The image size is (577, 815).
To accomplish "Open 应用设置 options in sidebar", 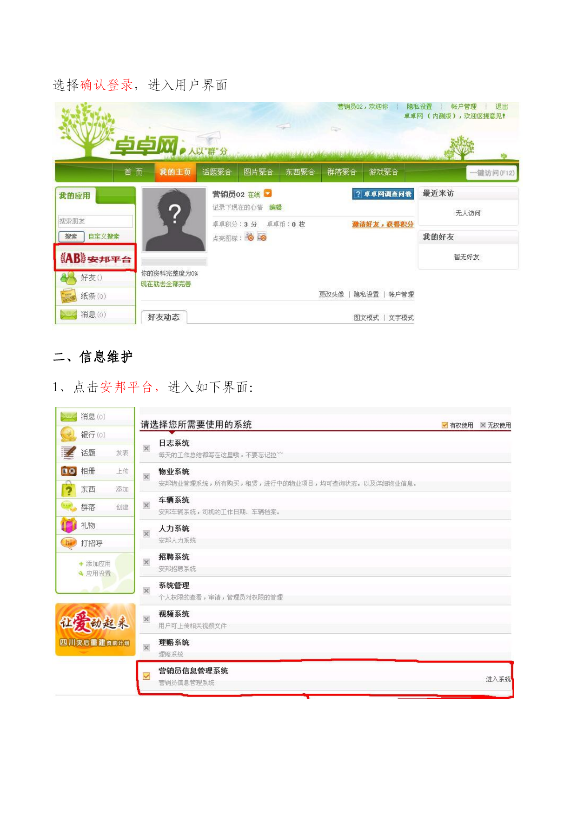I will coord(95,573).
